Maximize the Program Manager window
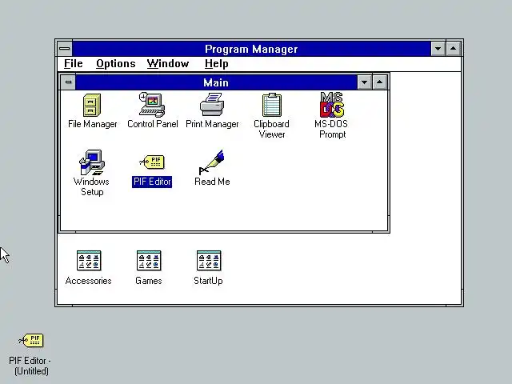This screenshot has height=384, width=512. pos(454,49)
